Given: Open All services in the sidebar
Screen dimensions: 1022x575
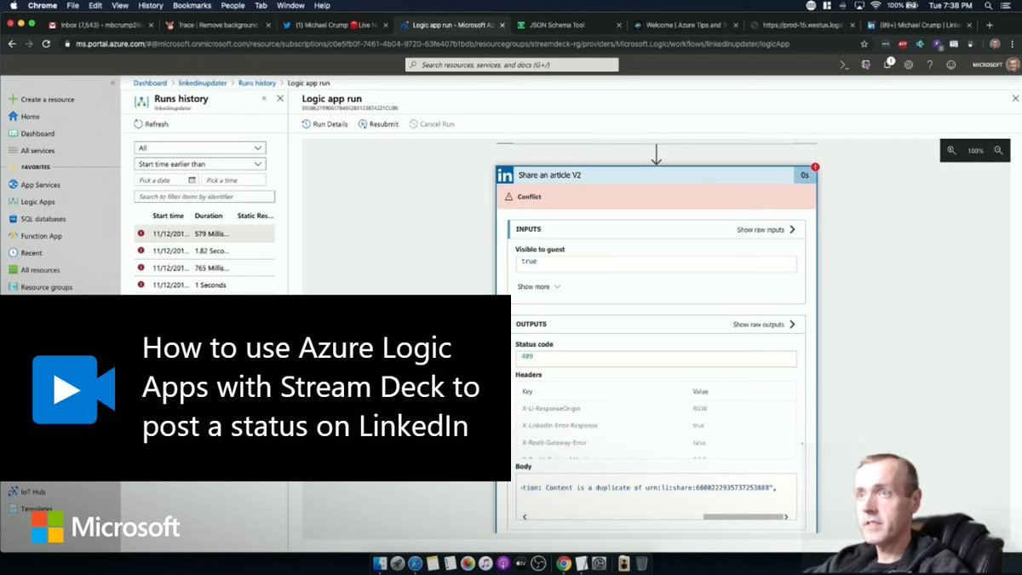Looking at the screenshot, I should [x=32, y=151].
